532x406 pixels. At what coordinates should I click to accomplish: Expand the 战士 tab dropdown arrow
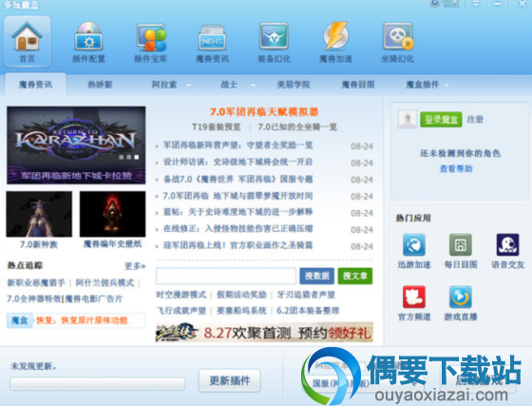click(x=253, y=86)
